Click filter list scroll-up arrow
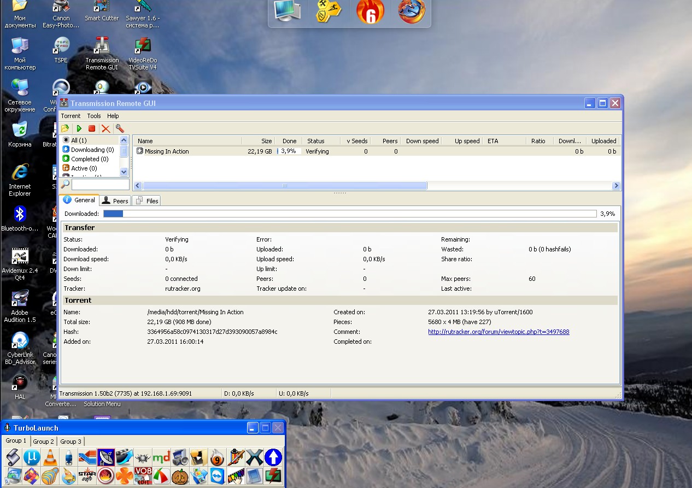Screen dimensions: 692x488 click(x=124, y=140)
